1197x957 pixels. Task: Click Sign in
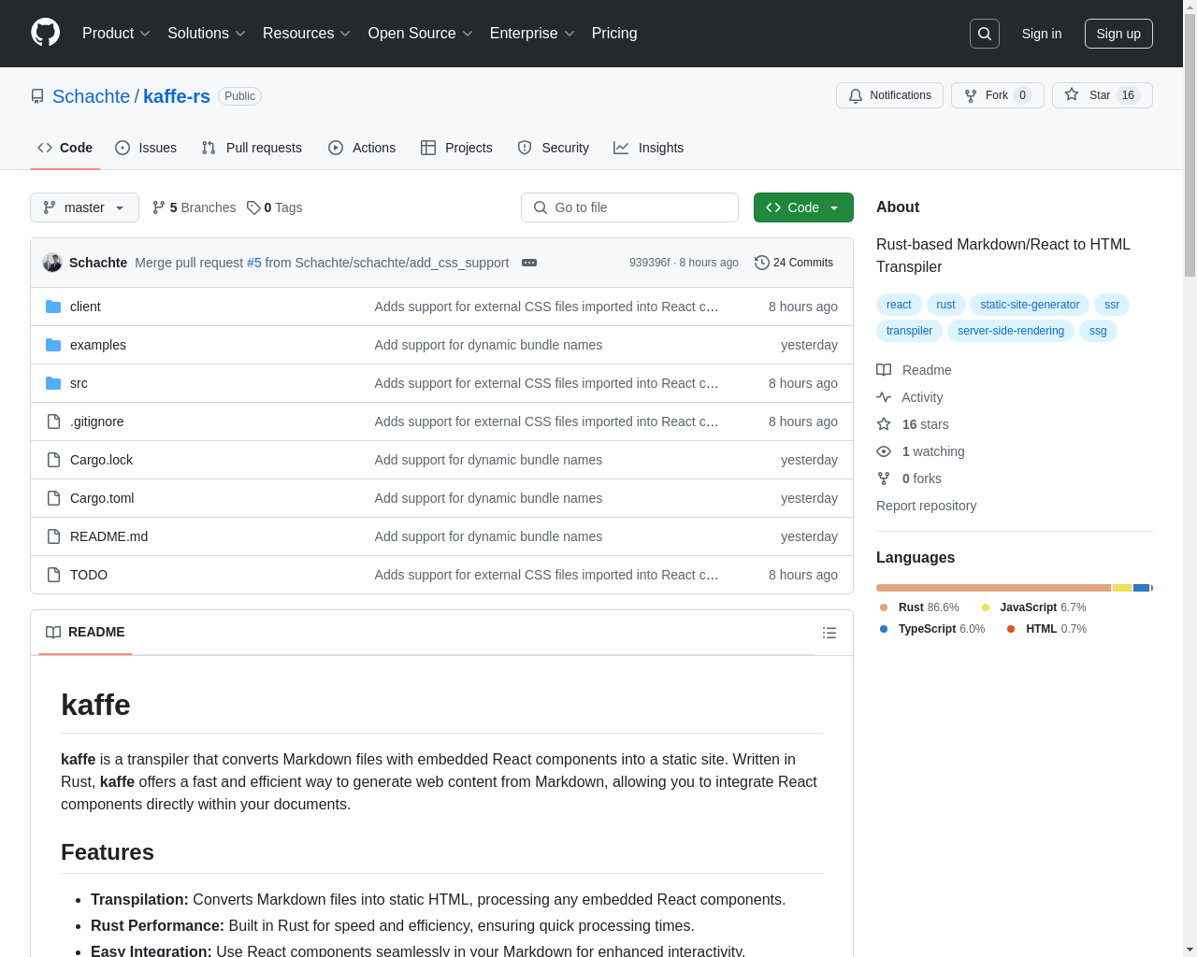pyautogui.click(x=1042, y=34)
